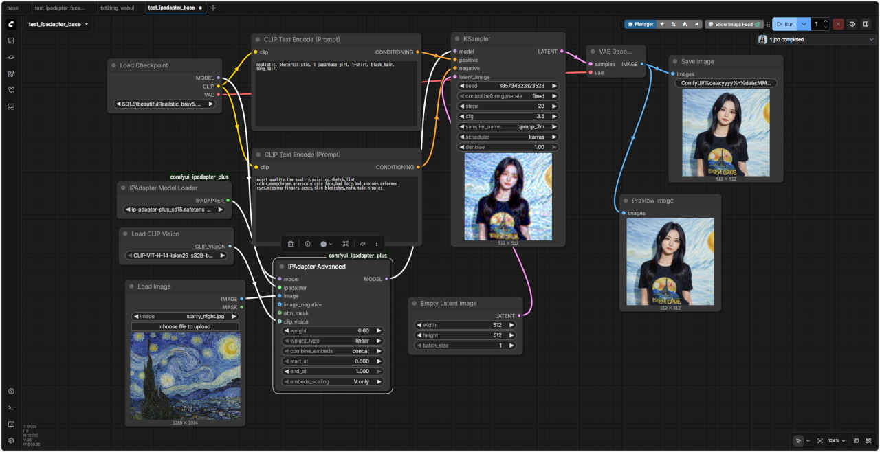Viewport: 880px width, 452px height.
Task: Click the positive prompt text area
Action: point(336,93)
